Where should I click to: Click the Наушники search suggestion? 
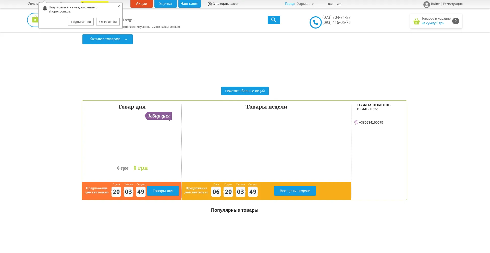coord(144,27)
